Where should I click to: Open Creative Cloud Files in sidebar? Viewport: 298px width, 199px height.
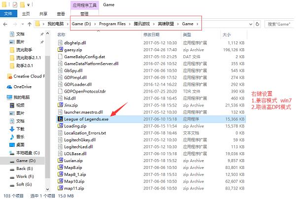pyautogui.click(x=29, y=76)
